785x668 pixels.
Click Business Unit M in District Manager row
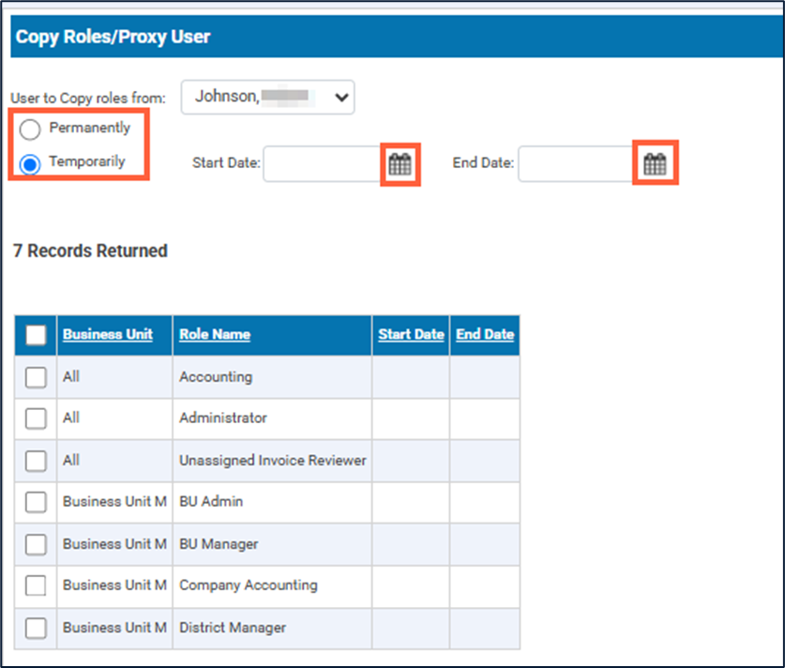114,628
